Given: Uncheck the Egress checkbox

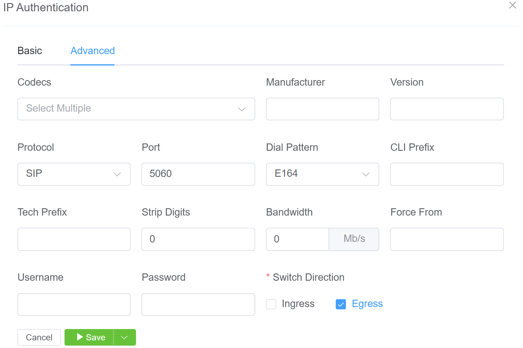Looking at the screenshot, I should click(x=341, y=304).
